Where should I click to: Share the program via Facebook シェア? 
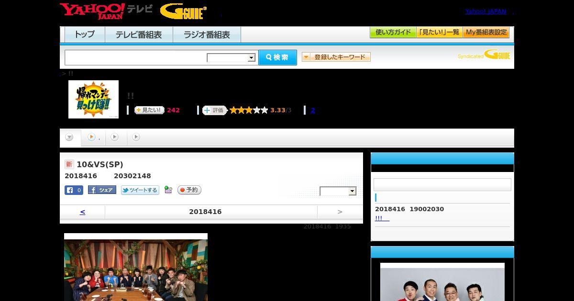pos(102,190)
